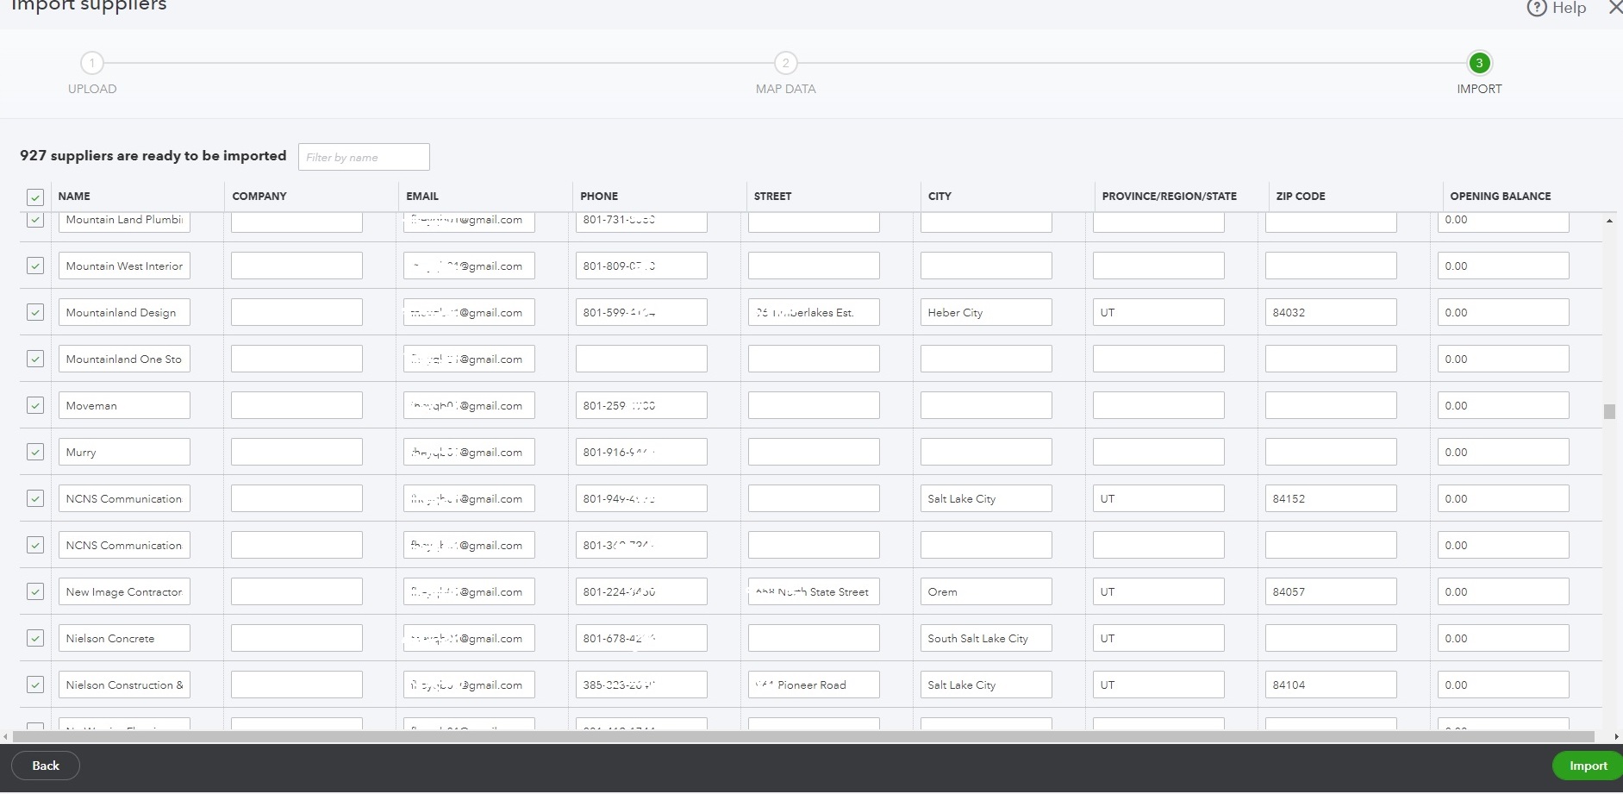Viewport: 1623px width, 794px height.
Task: Edit the zip code field showing 84032
Action: 1331,312
